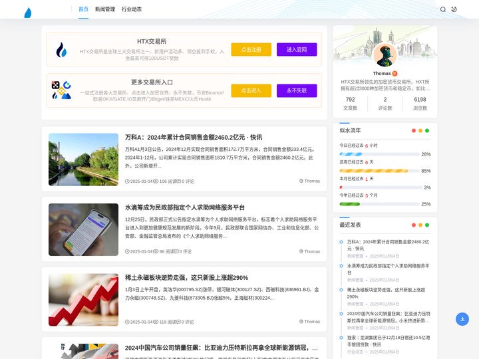Click the 119 阅读 count on 稀土永磁 article
This screenshot has width=479, height=359.
pyautogui.click(x=168, y=322)
